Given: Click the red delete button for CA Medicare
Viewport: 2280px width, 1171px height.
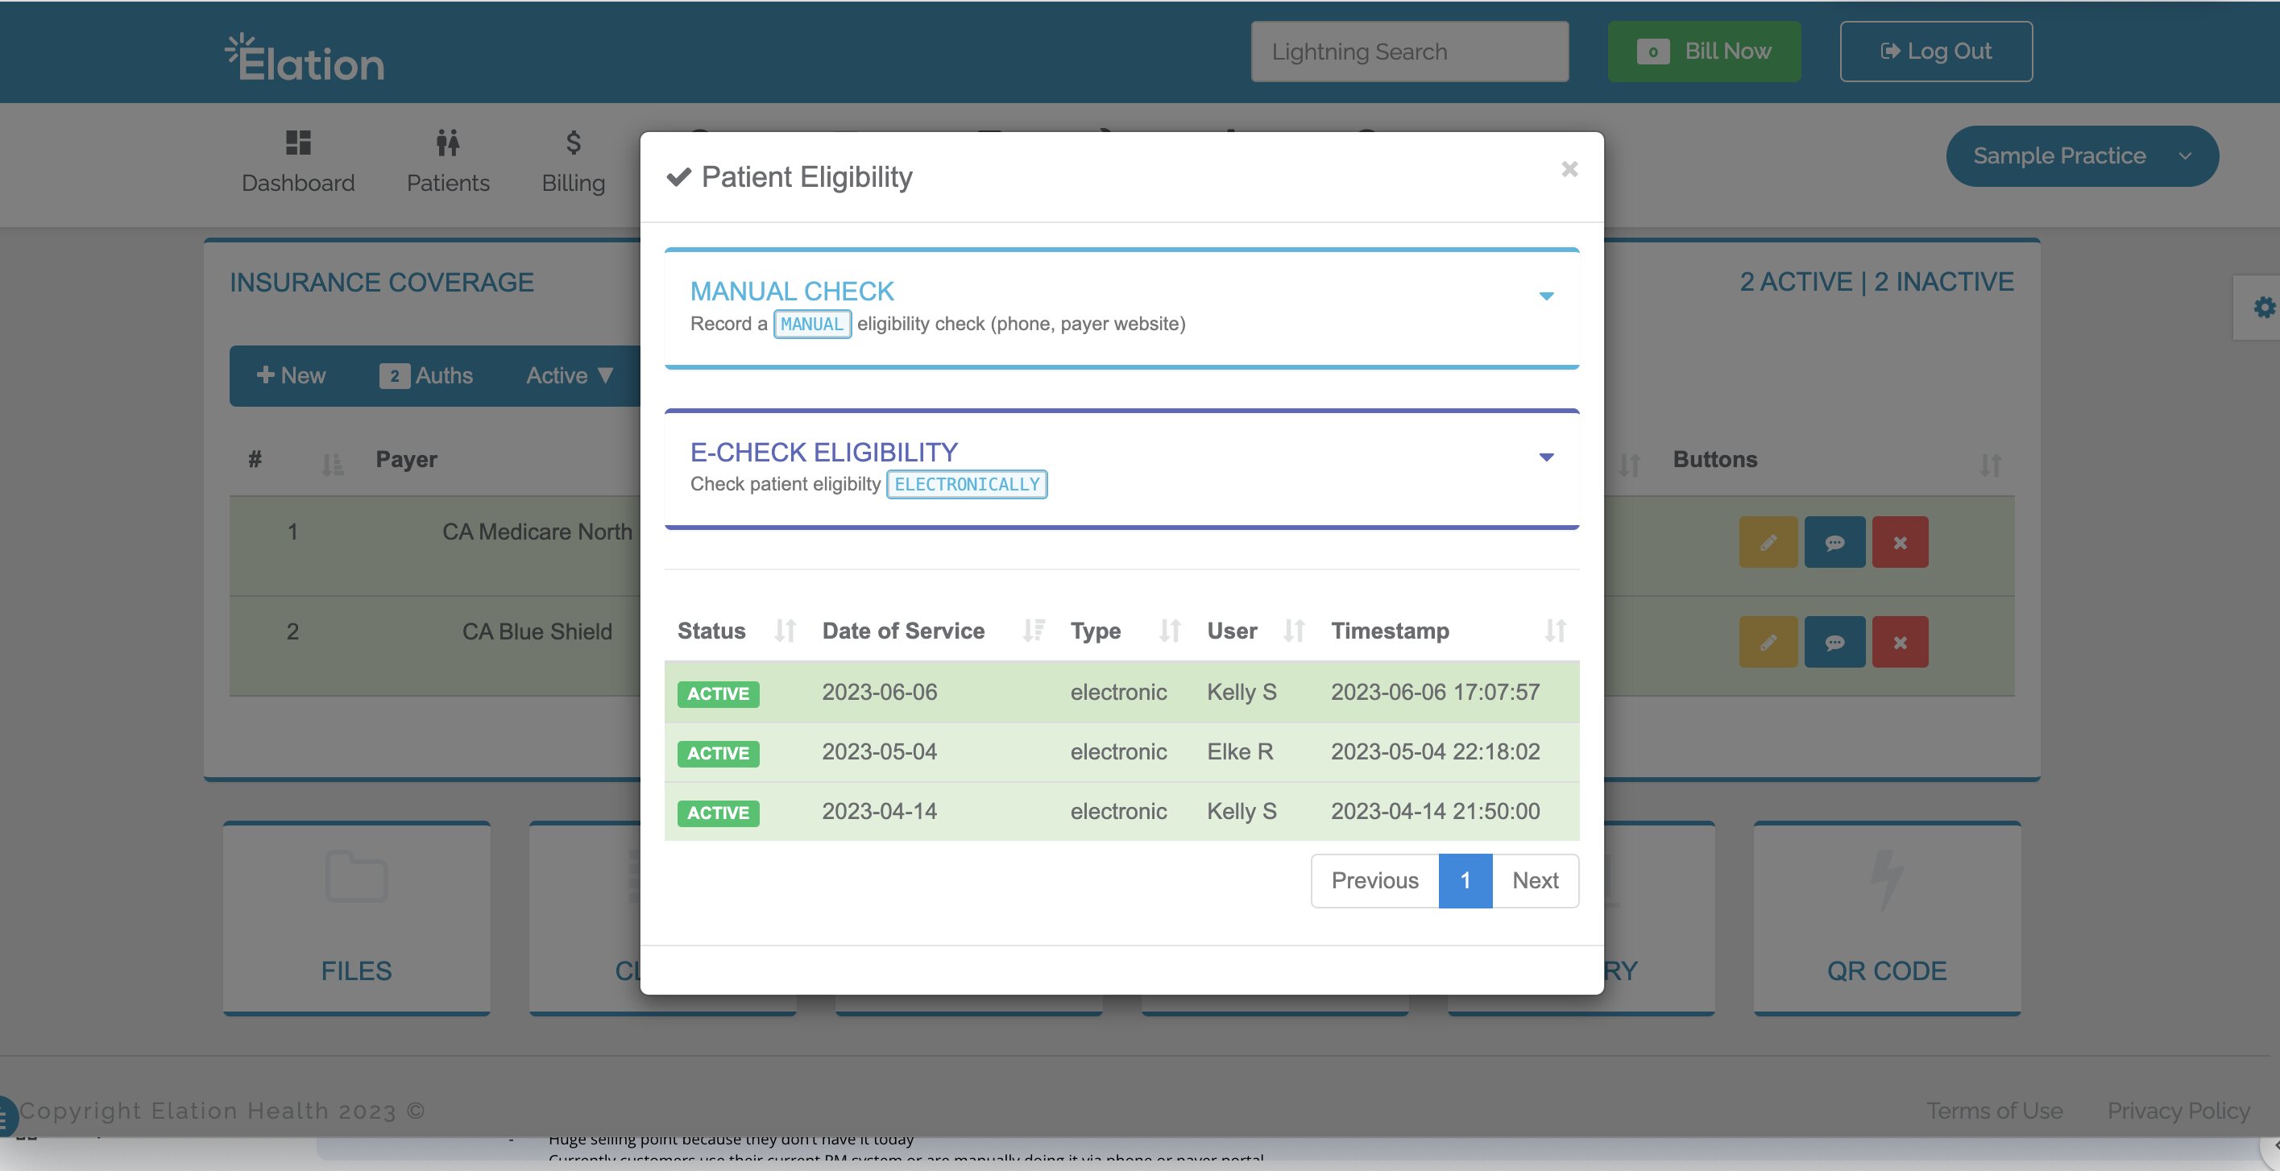Looking at the screenshot, I should pos(1900,543).
